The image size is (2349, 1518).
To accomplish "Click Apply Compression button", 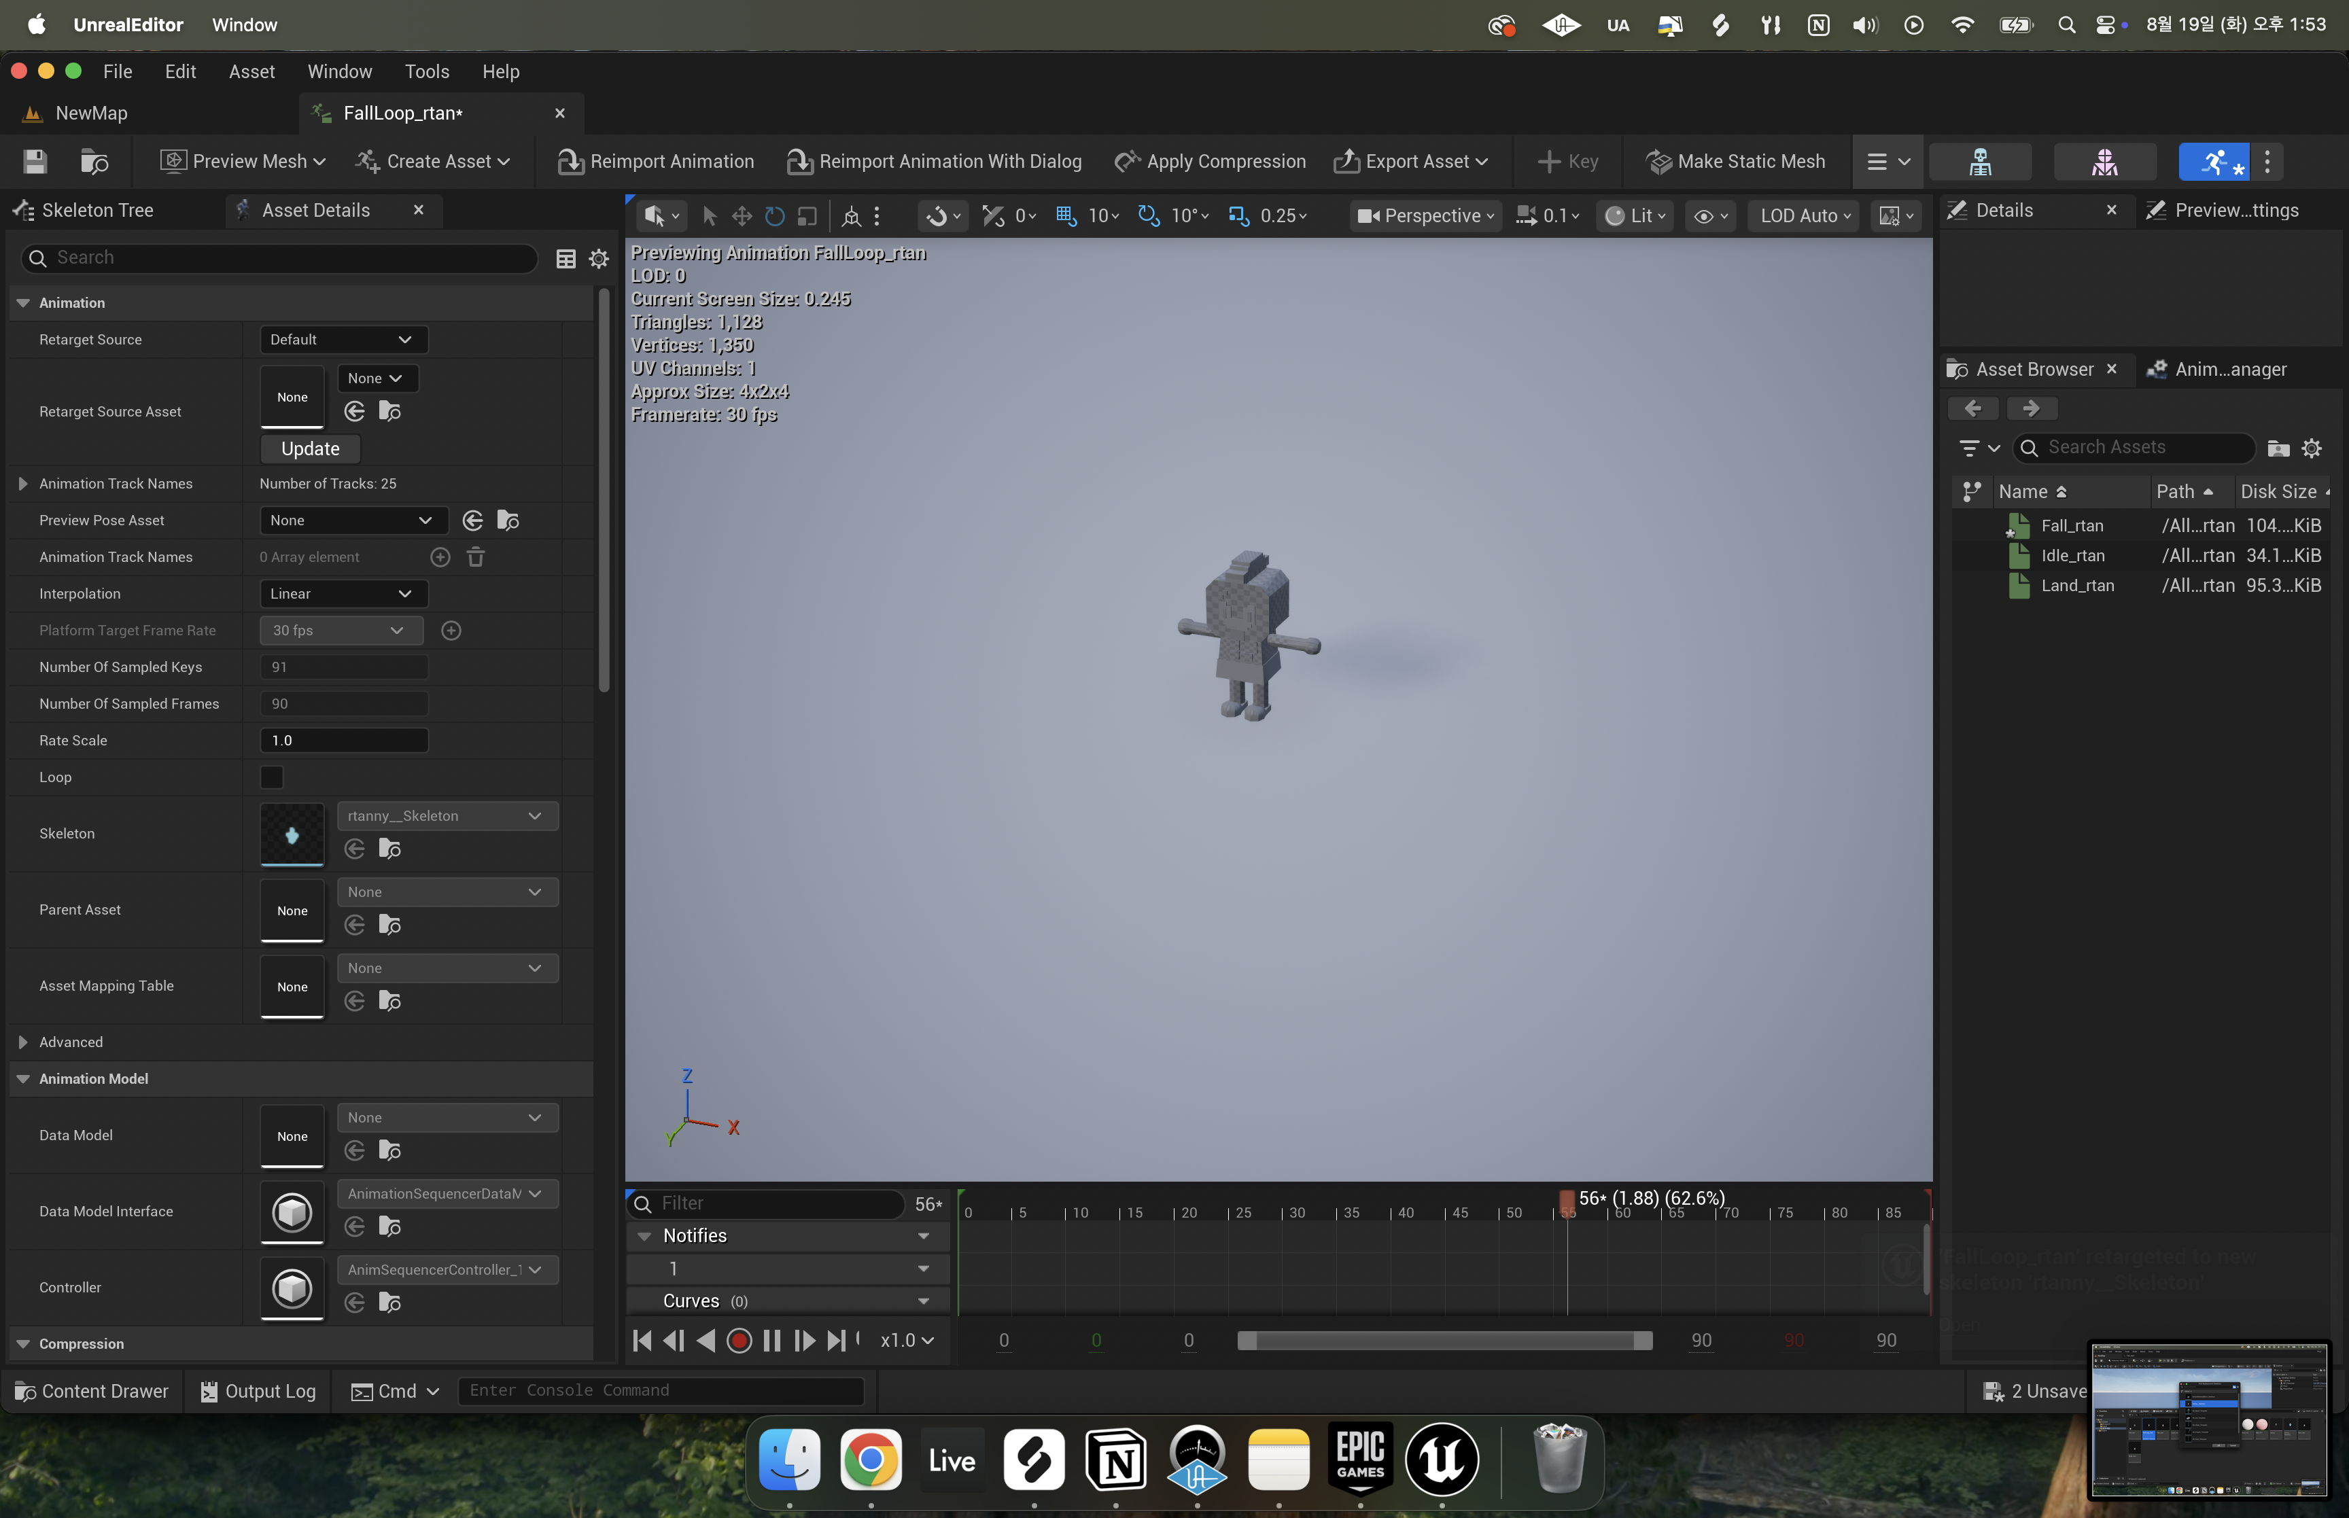I will click(x=1209, y=162).
